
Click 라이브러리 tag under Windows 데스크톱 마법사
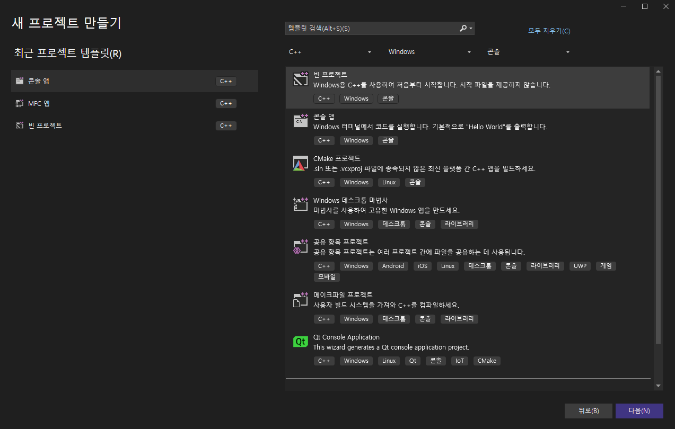459,224
